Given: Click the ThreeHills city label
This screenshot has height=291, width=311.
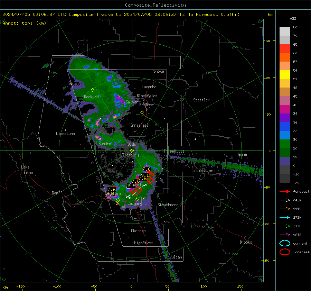Looking at the screenshot, I should click(174, 151).
